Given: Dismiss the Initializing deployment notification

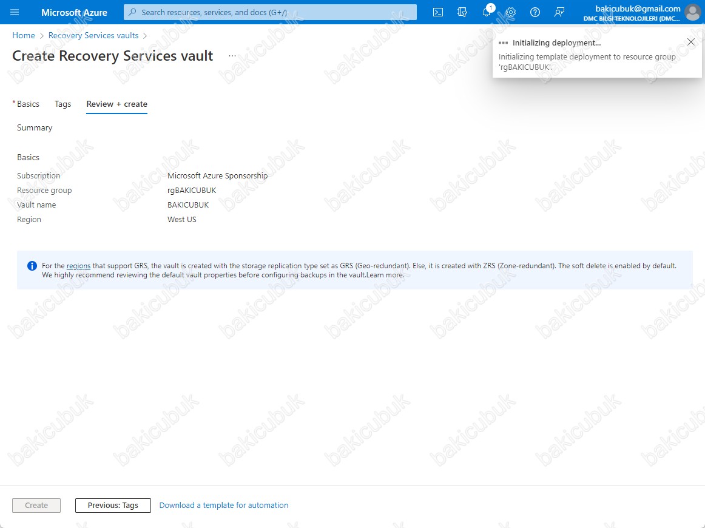Looking at the screenshot, I should 691,42.
